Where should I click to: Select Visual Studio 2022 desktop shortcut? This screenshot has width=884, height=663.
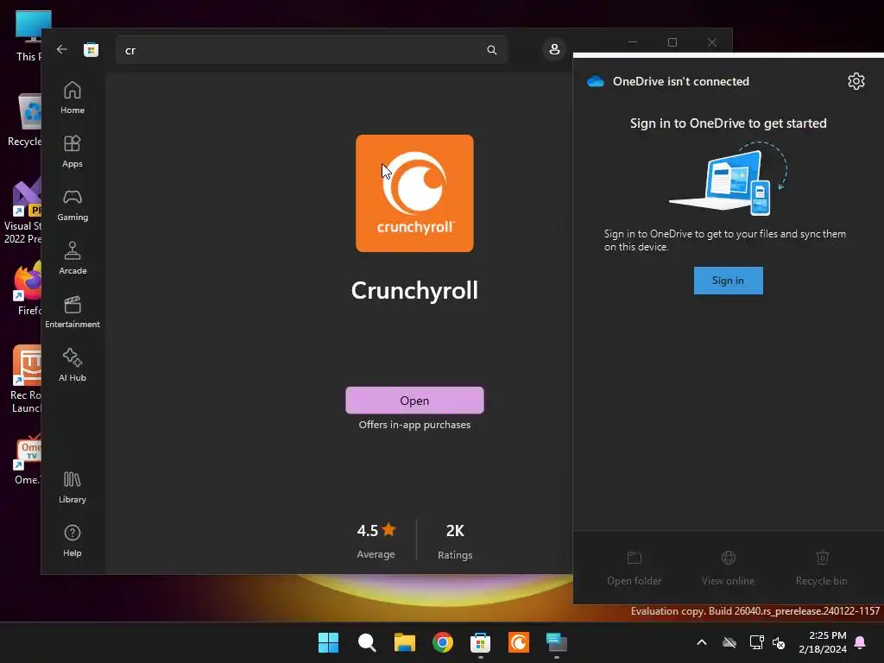(22, 212)
